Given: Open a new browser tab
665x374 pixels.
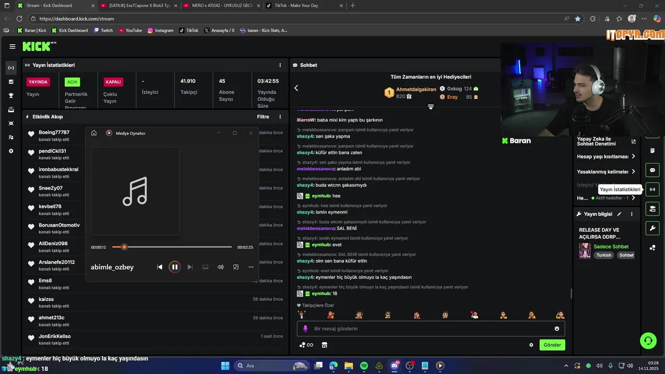Looking at the screenshot, I should pyautogui.click(x=353, y=6).
